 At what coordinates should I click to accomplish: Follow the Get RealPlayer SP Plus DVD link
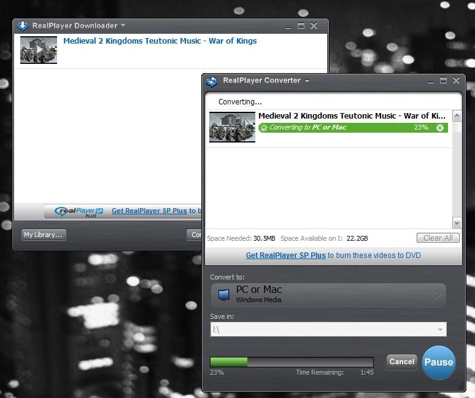[285, 256]
